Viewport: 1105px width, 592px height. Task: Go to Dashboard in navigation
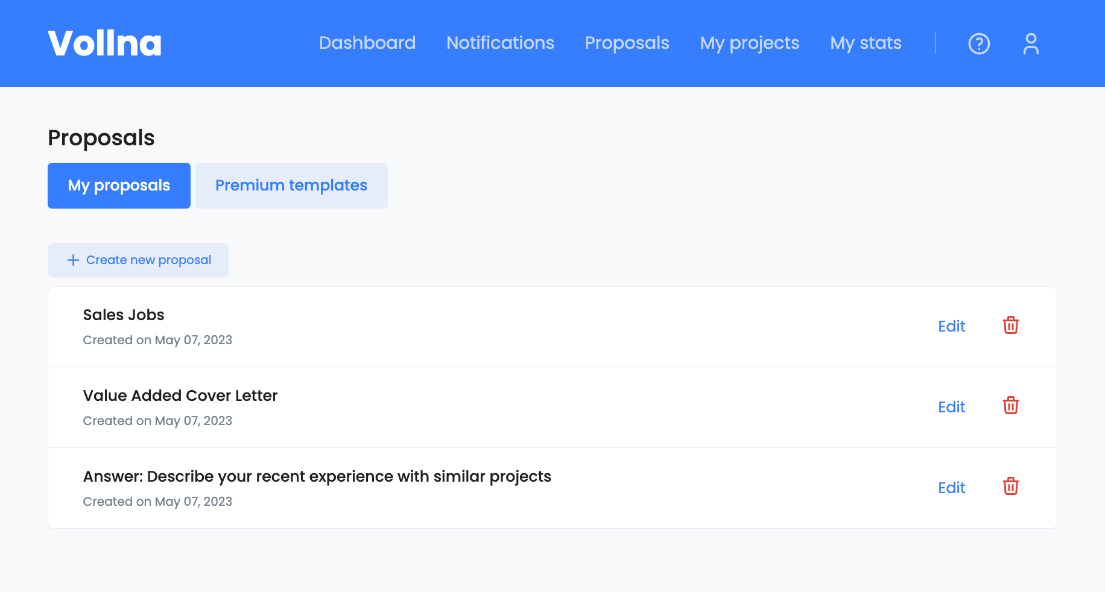point(367,43)
